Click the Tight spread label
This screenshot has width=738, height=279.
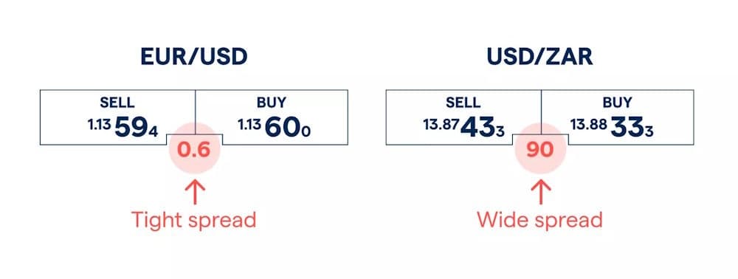tap(193, 220)
